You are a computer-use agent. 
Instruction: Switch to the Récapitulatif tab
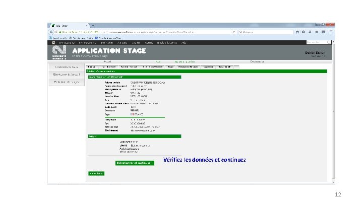[x=225, y=67]
